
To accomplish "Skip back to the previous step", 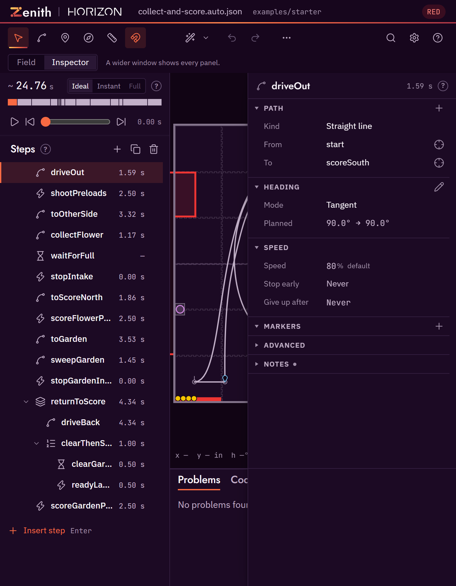I will 30,122.
